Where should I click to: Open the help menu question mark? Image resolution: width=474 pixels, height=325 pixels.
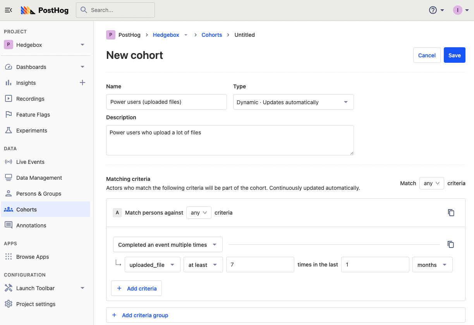pos(433,10)
